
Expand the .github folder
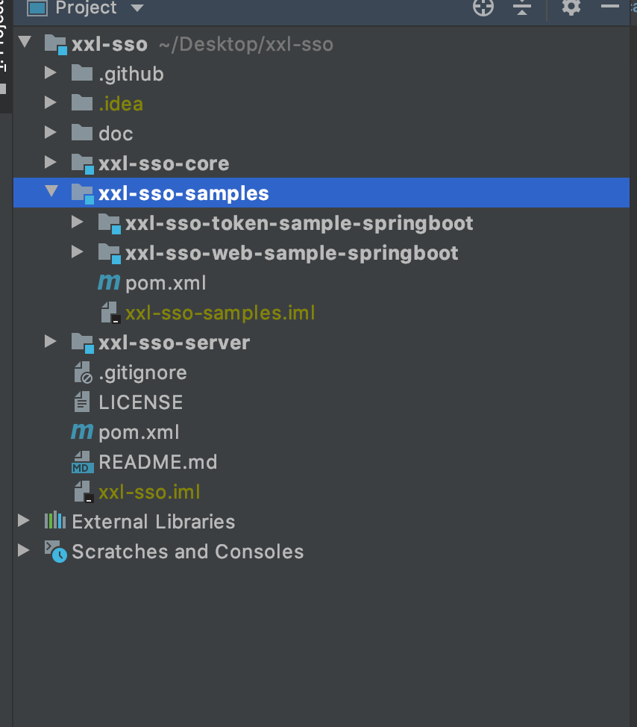(x=51, y=73)
